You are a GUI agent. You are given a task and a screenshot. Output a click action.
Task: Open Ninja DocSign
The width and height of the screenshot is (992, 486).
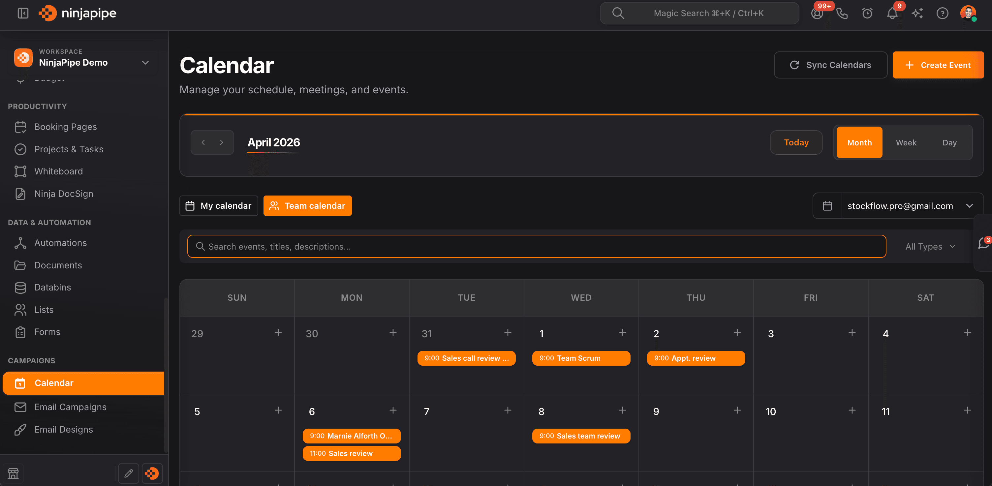pos(64,194)
